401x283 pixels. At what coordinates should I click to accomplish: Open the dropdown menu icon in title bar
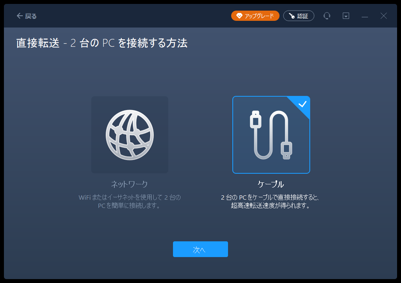[x=346, y=16]
